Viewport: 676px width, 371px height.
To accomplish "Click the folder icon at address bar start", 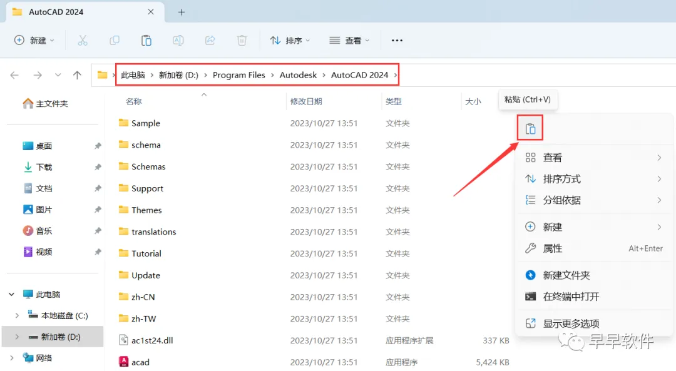I will (x=102, y=75).
